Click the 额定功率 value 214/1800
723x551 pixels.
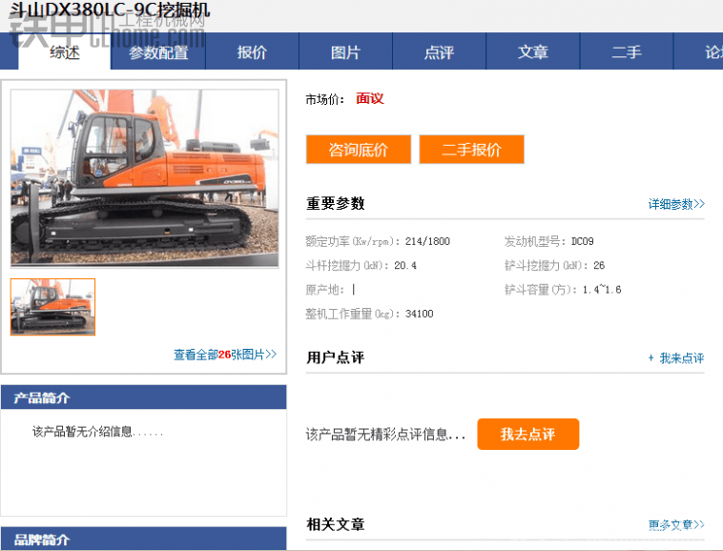(x=427, y=241)
